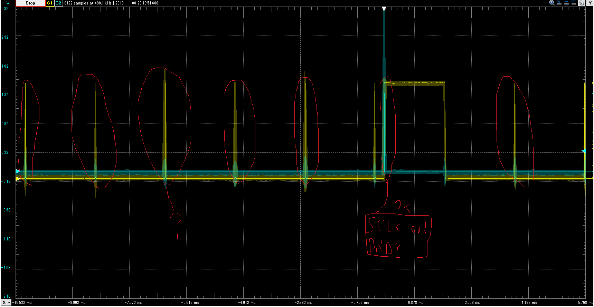Click the -1.18 voltage axis label
The width and height of the screenshot is (594, 307).
coord(6,239)
